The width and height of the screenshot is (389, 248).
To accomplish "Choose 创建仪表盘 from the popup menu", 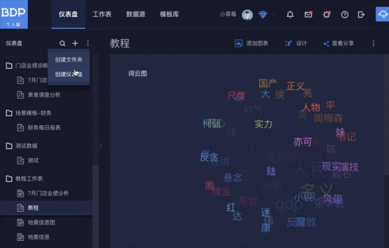I will [69, 74].
